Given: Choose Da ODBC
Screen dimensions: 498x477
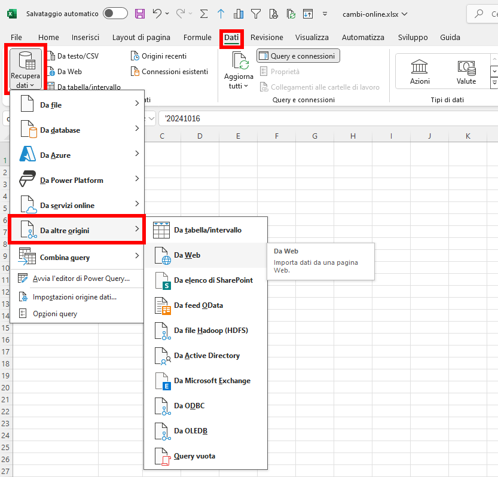Looking at the screenshot, I should (x=206, y=405).
